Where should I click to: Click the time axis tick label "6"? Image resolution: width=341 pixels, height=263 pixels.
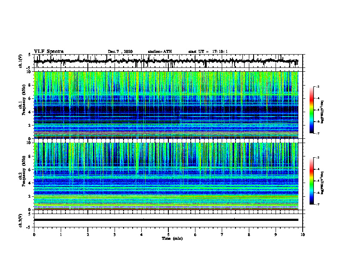[195, 235]
